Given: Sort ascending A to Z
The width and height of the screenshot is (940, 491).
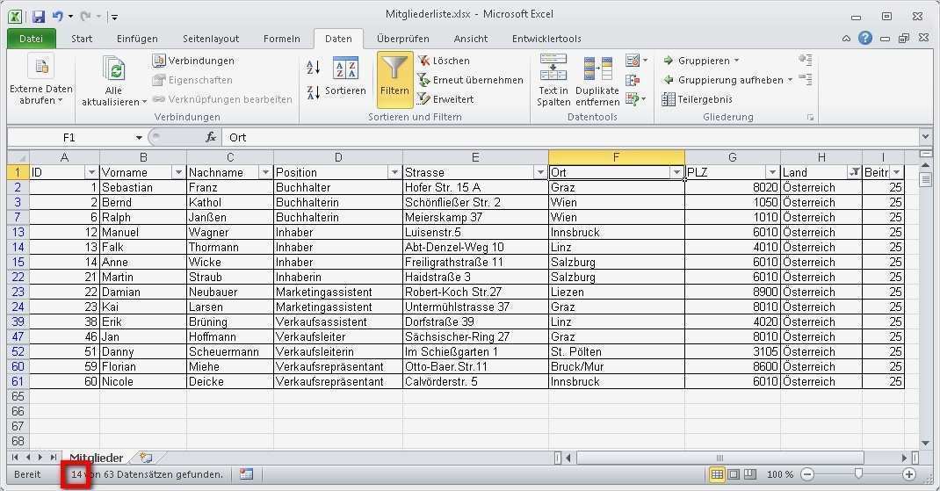Looking at the screenshot, I should [313, 67].
